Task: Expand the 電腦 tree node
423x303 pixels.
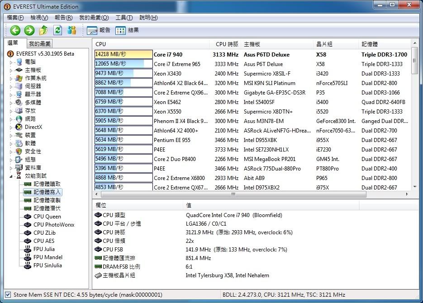Action: [11, 62]
